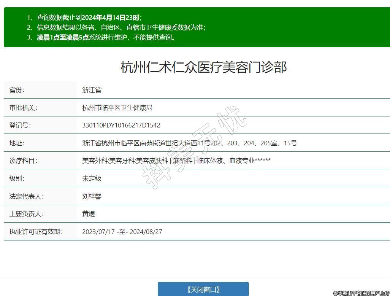The image size is (390, 296).
Task: Click the registration number 330110PDY10166217D1542
Action: pos(121,125)
